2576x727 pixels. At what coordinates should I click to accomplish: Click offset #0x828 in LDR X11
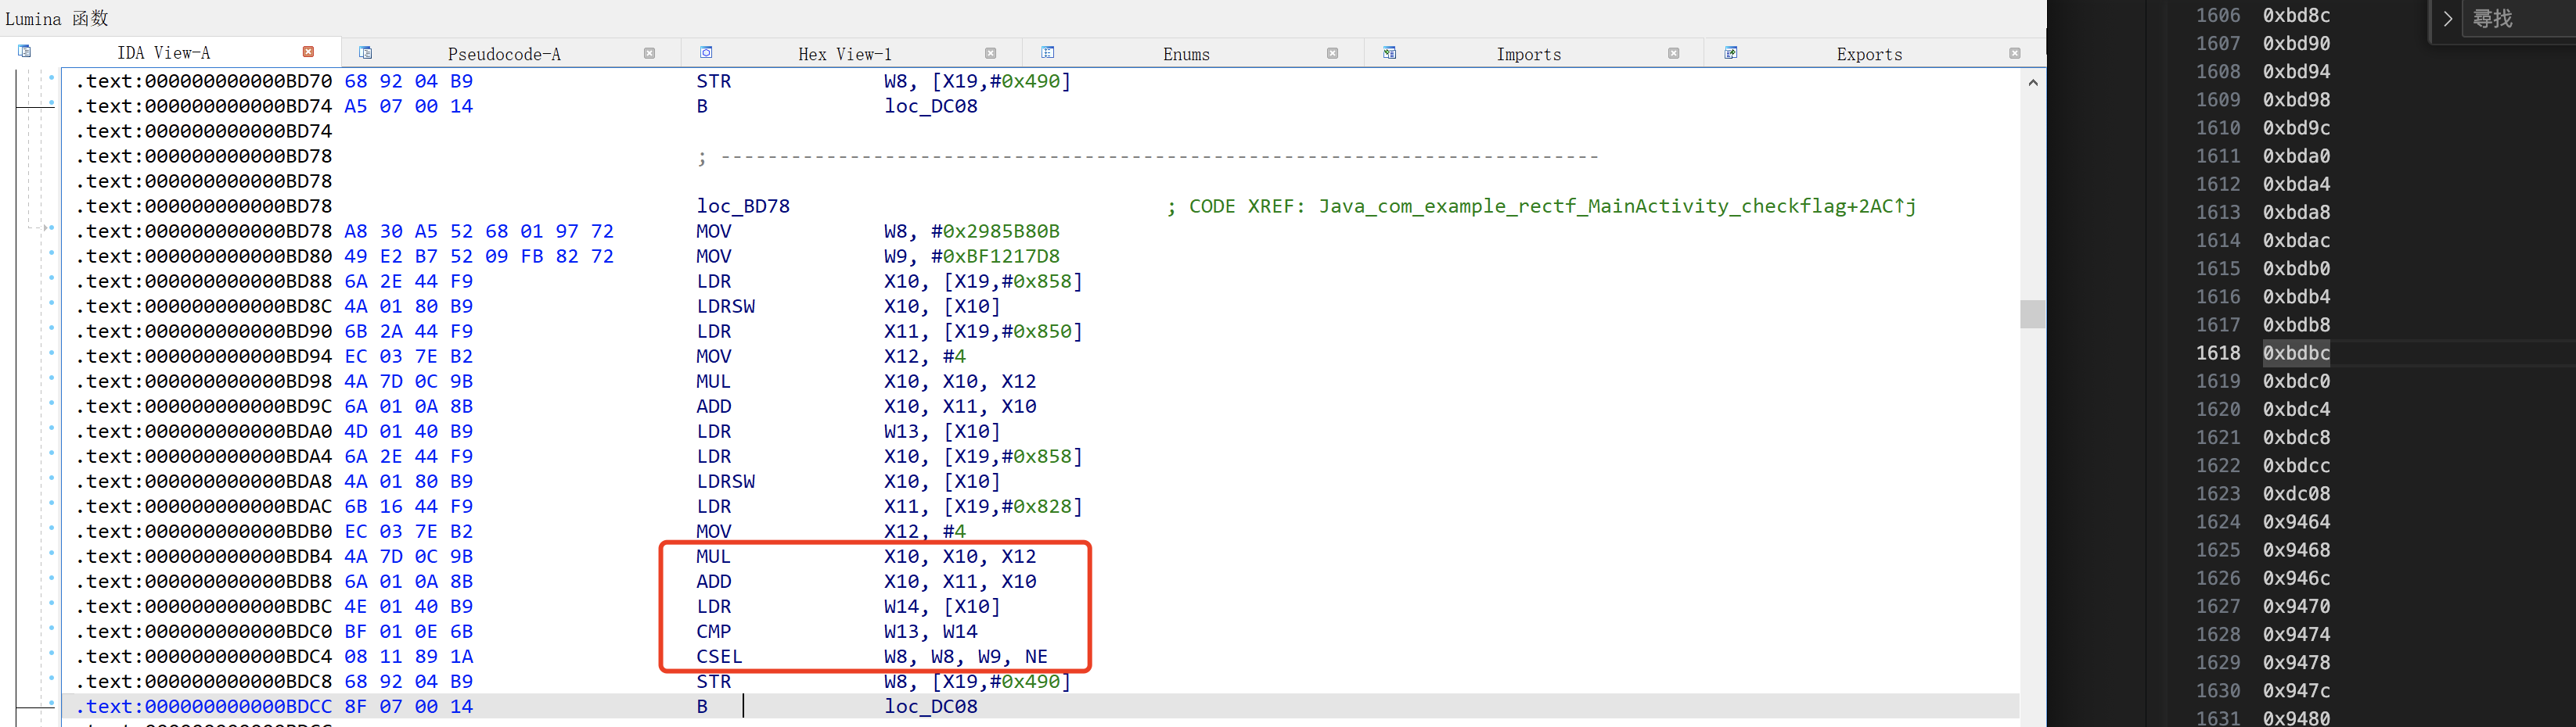(1035, 507)
